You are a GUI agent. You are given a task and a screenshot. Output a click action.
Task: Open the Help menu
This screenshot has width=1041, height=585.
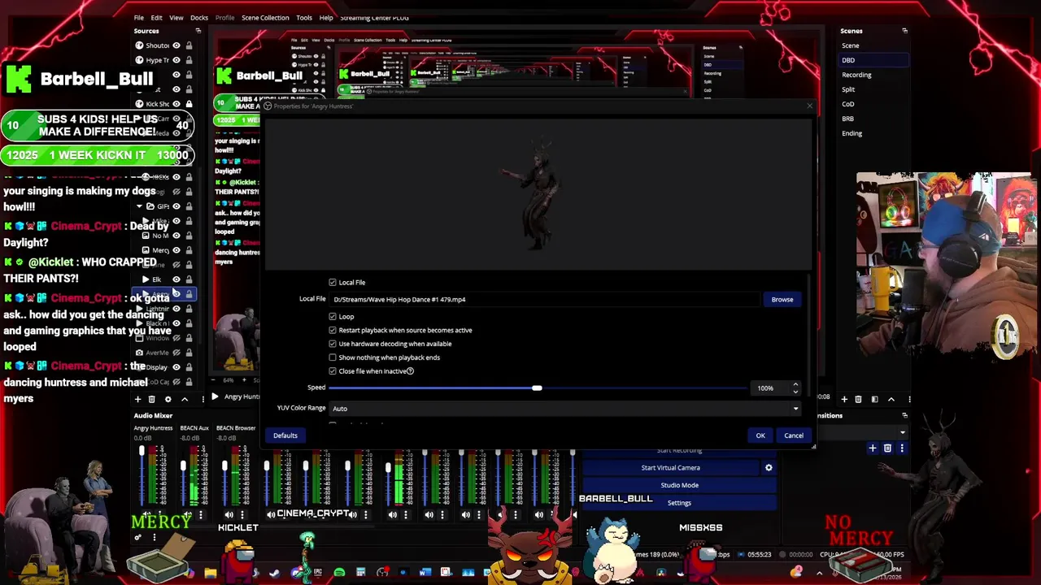326,18
